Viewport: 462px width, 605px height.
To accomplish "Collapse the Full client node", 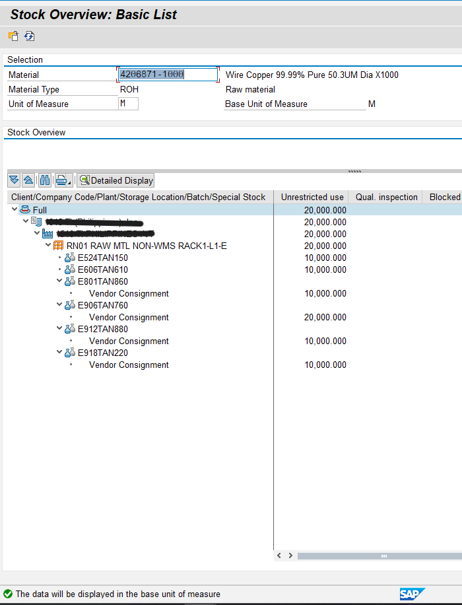I will [x=15, y=209].
